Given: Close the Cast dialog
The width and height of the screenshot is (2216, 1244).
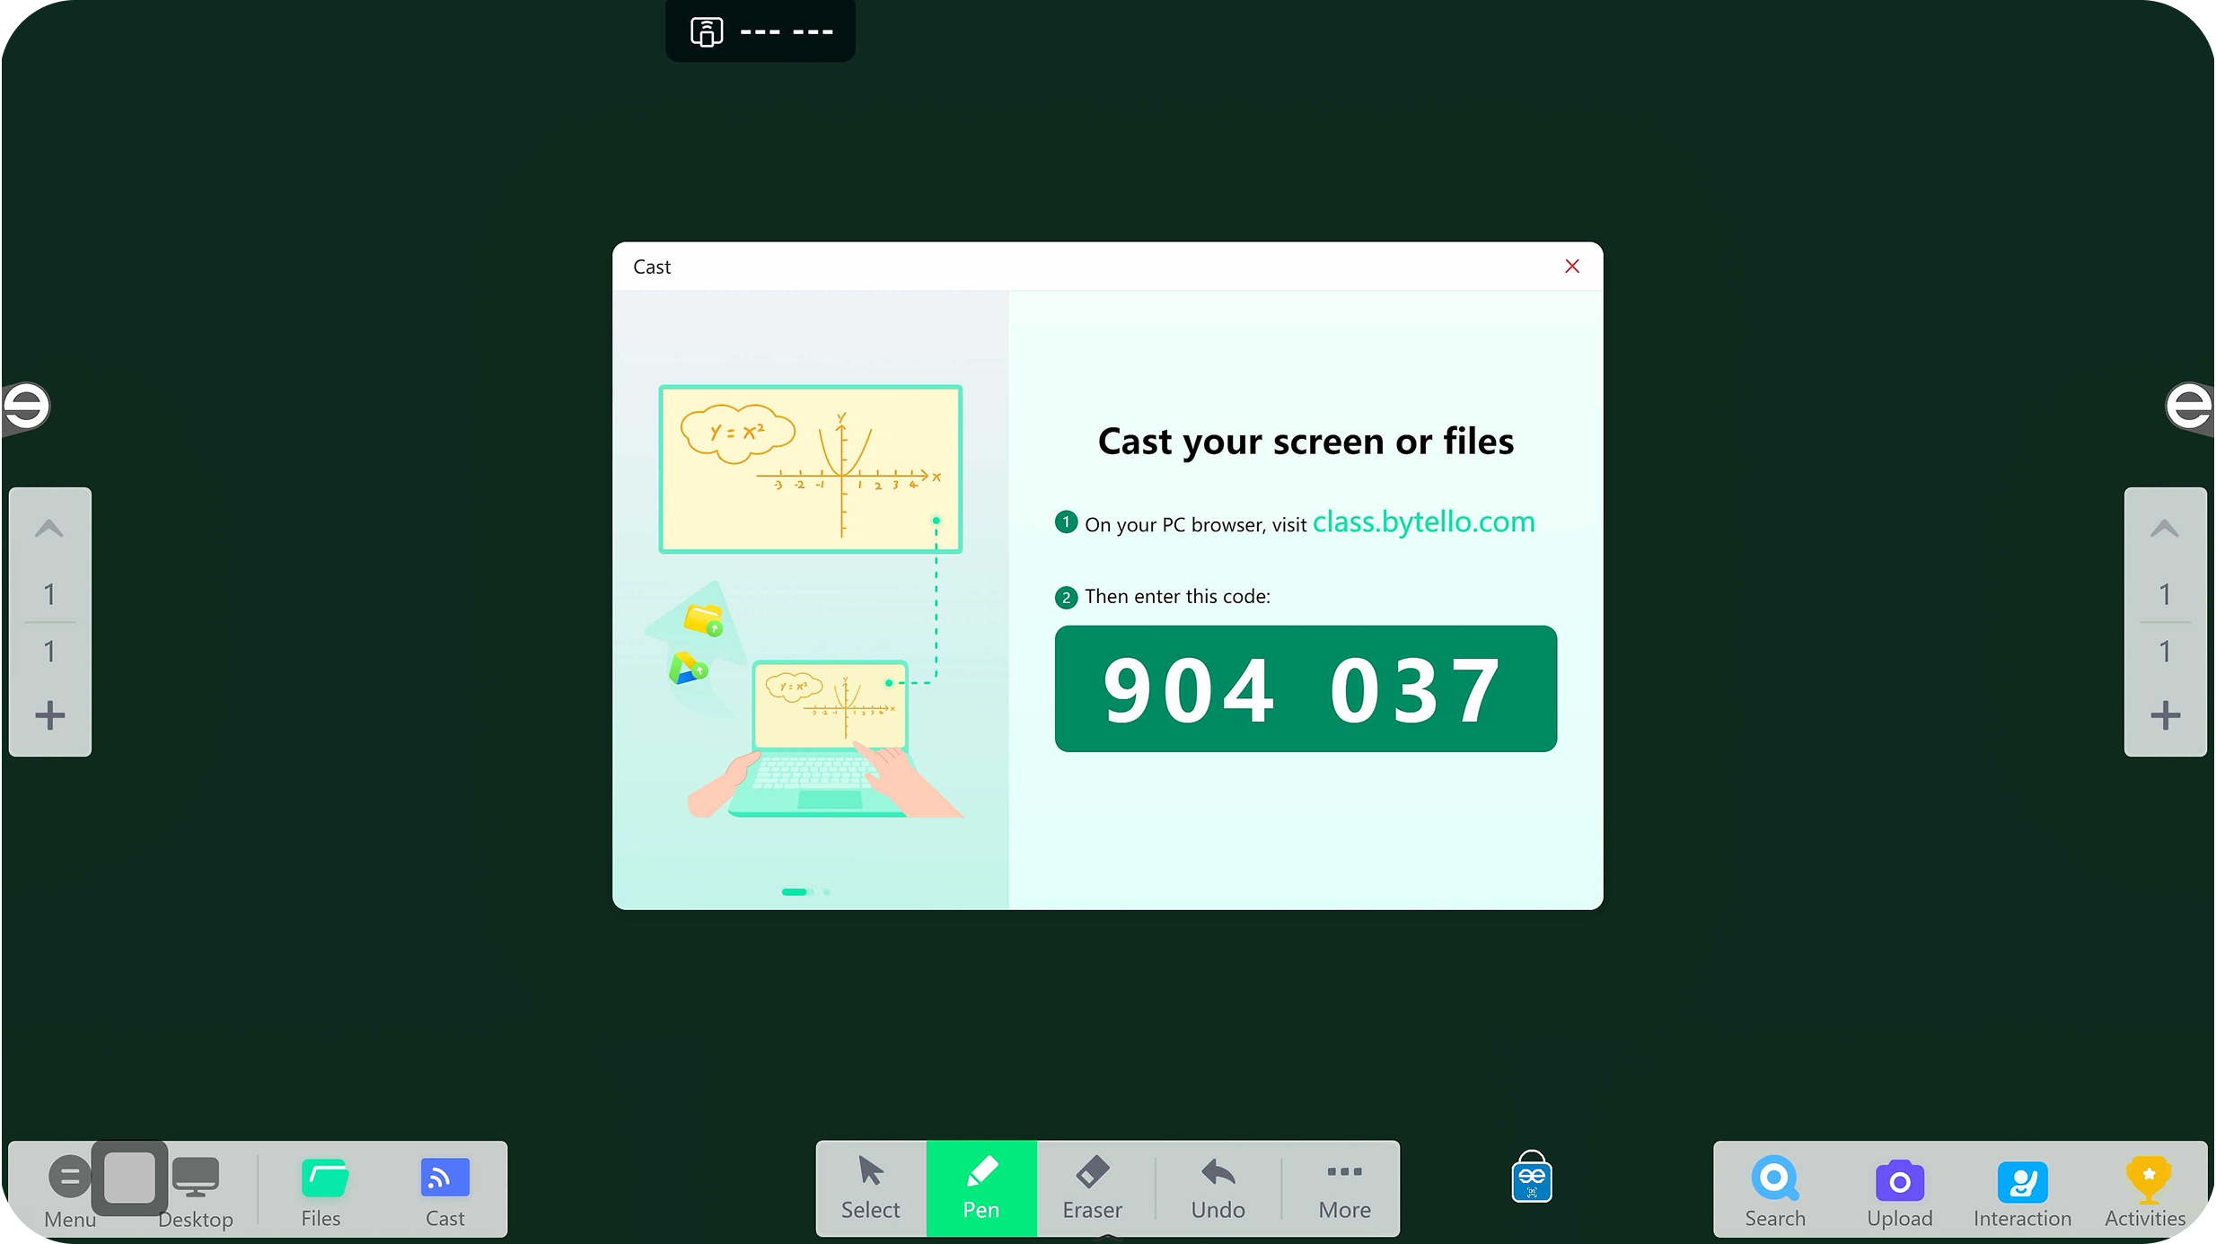Looking at the screenshot, I should [1571, 267].
